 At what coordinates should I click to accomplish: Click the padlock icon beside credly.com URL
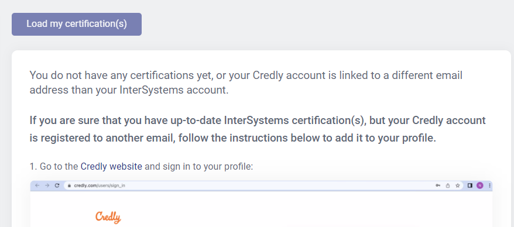point(69,185)
